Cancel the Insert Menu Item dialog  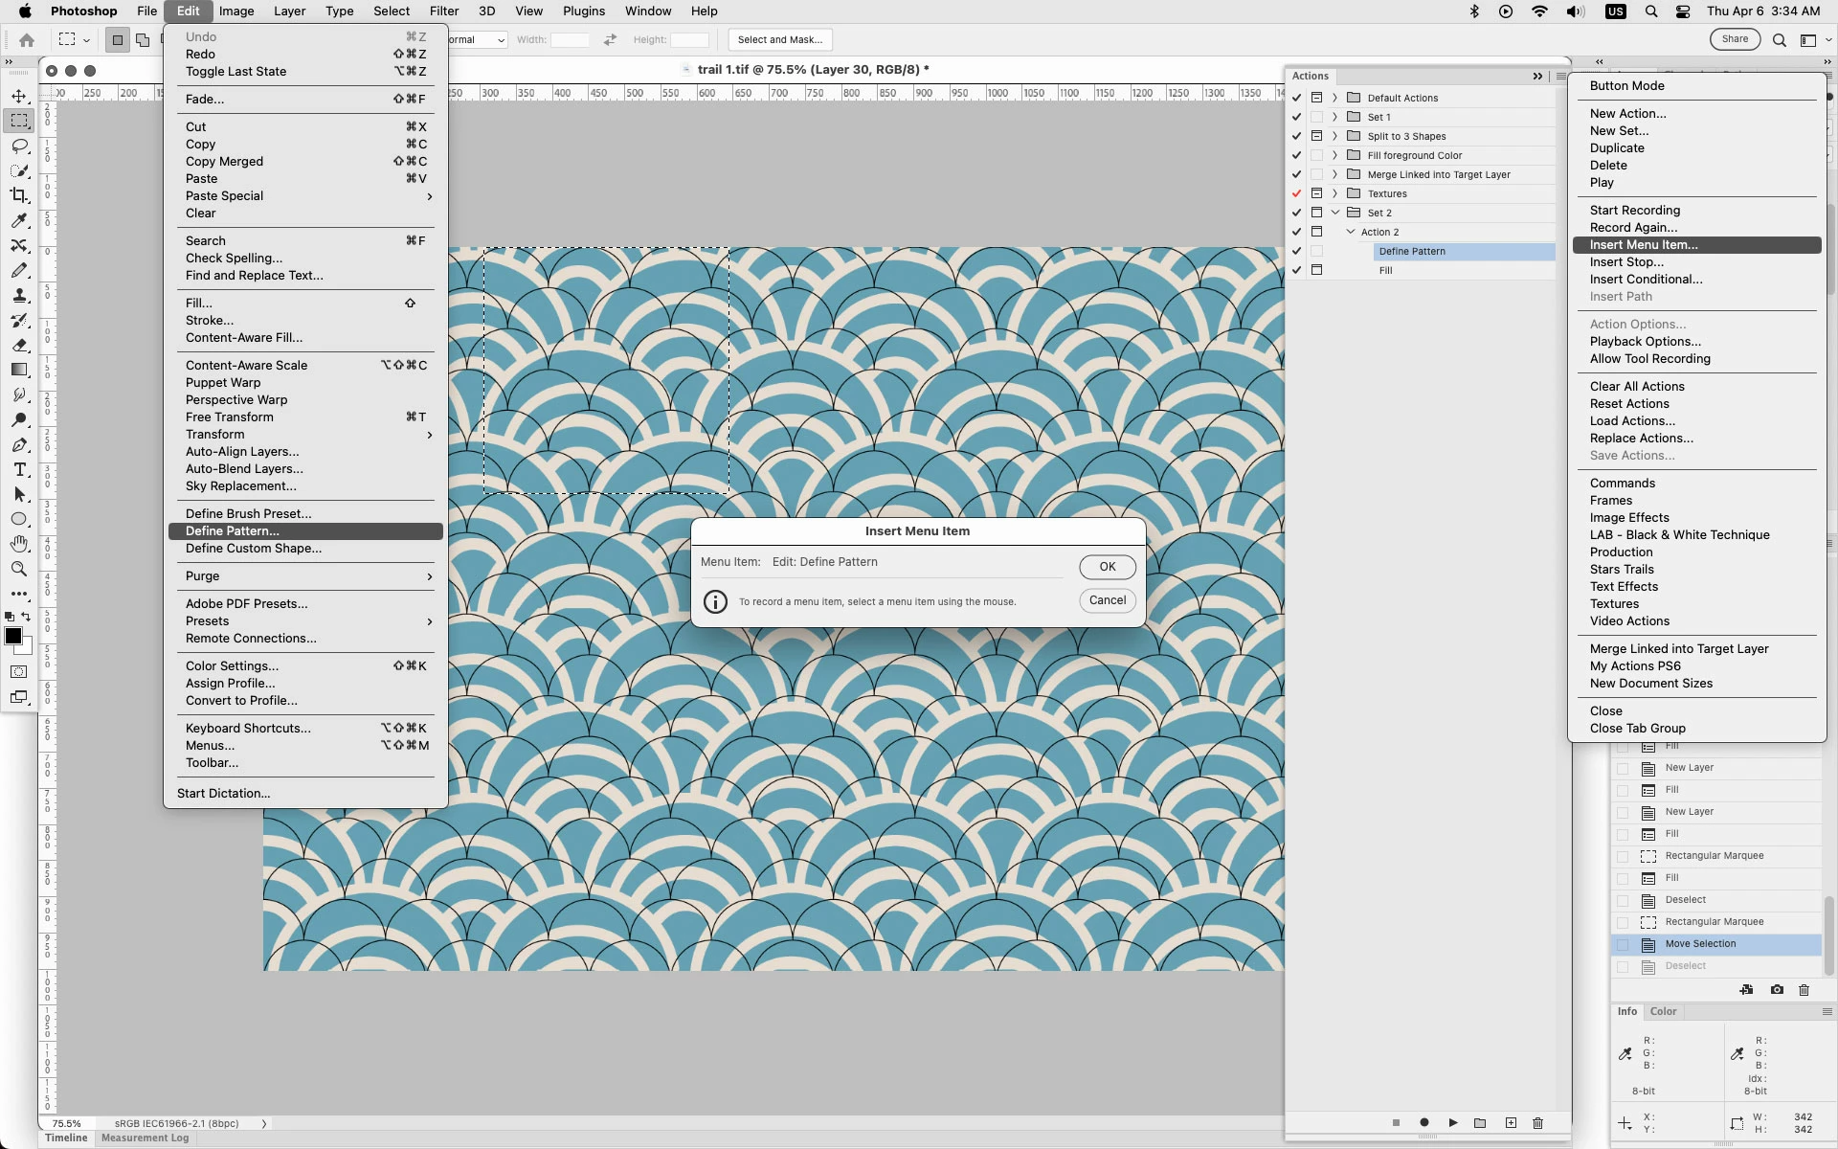[1108, 600]
